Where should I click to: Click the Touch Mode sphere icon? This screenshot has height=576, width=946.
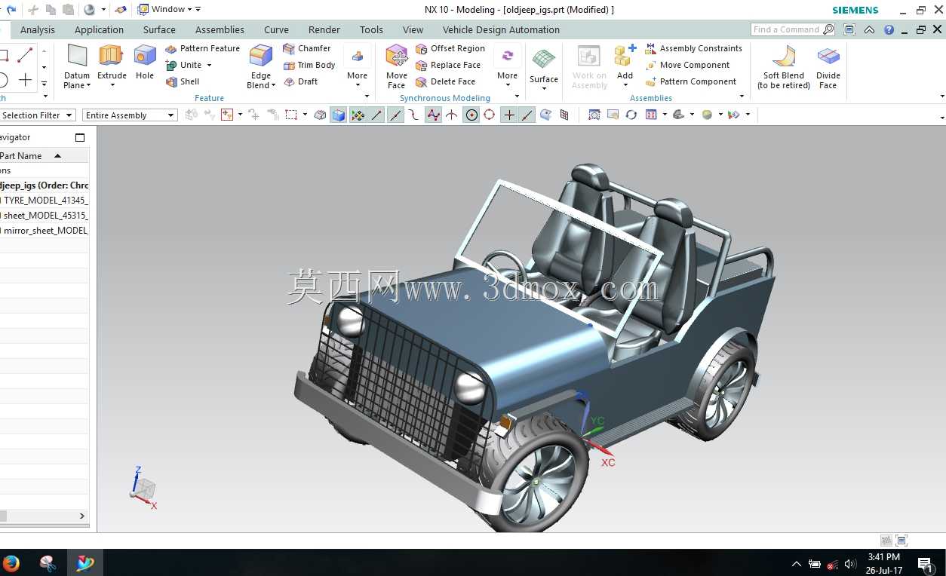tap(89, 9)
